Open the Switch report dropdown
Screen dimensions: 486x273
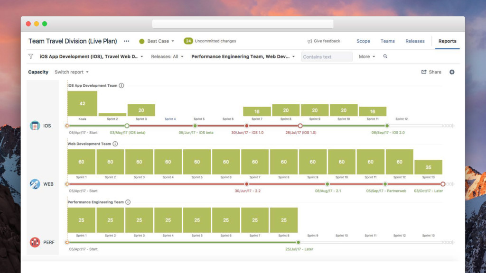point(72,72)
